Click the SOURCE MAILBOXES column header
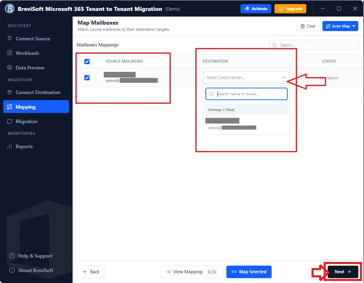The height and width of the screenshot is (283, 364). (x=124, y=61)
